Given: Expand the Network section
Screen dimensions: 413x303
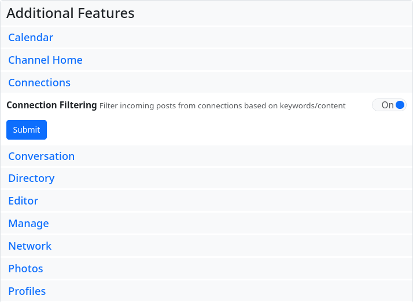Looking at the screenshot, I should 30,246.
